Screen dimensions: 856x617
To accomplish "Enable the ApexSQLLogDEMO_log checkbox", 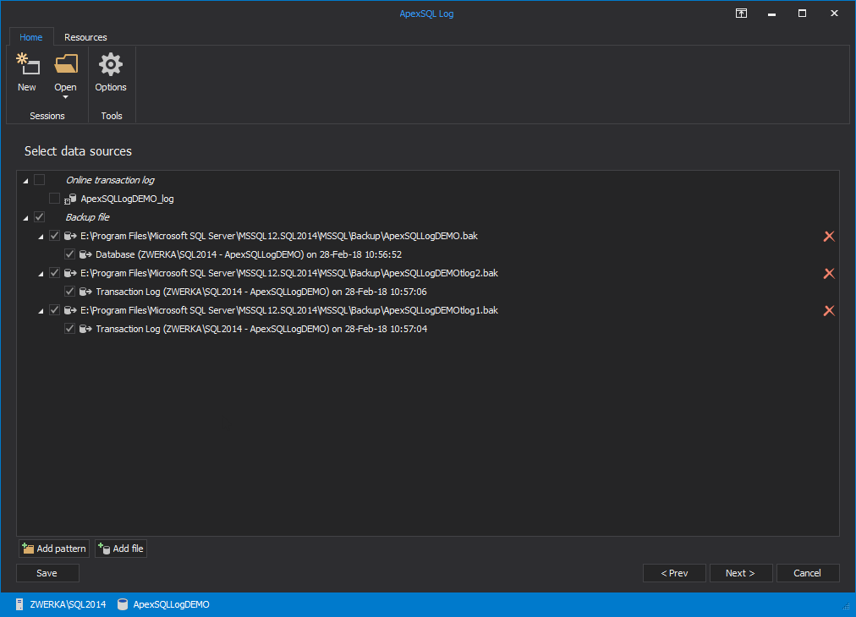I will (x=54, y=198).
